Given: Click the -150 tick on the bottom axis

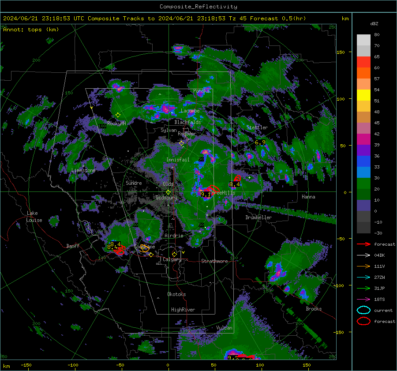Looking at the screenshot, I should (26, 365).
